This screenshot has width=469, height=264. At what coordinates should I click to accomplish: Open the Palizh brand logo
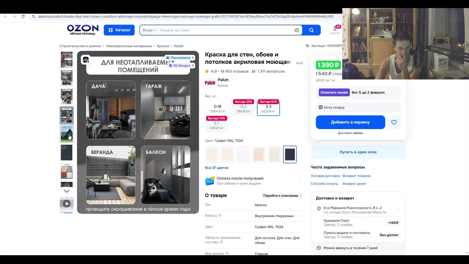(x=210, y=82)
